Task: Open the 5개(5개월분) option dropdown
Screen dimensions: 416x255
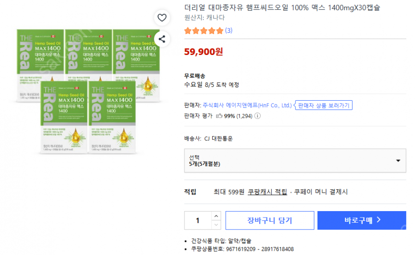Action: [295, 161]
